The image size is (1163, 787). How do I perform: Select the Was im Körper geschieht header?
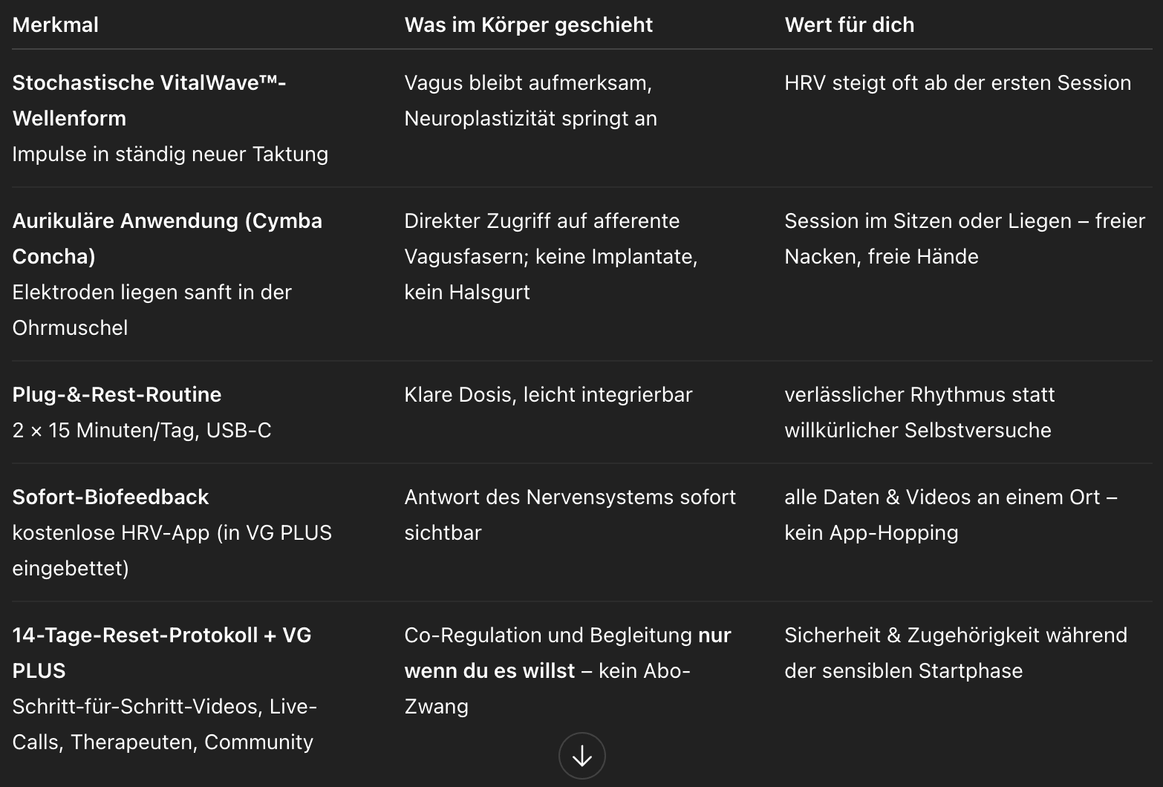[x=528, y=25]
